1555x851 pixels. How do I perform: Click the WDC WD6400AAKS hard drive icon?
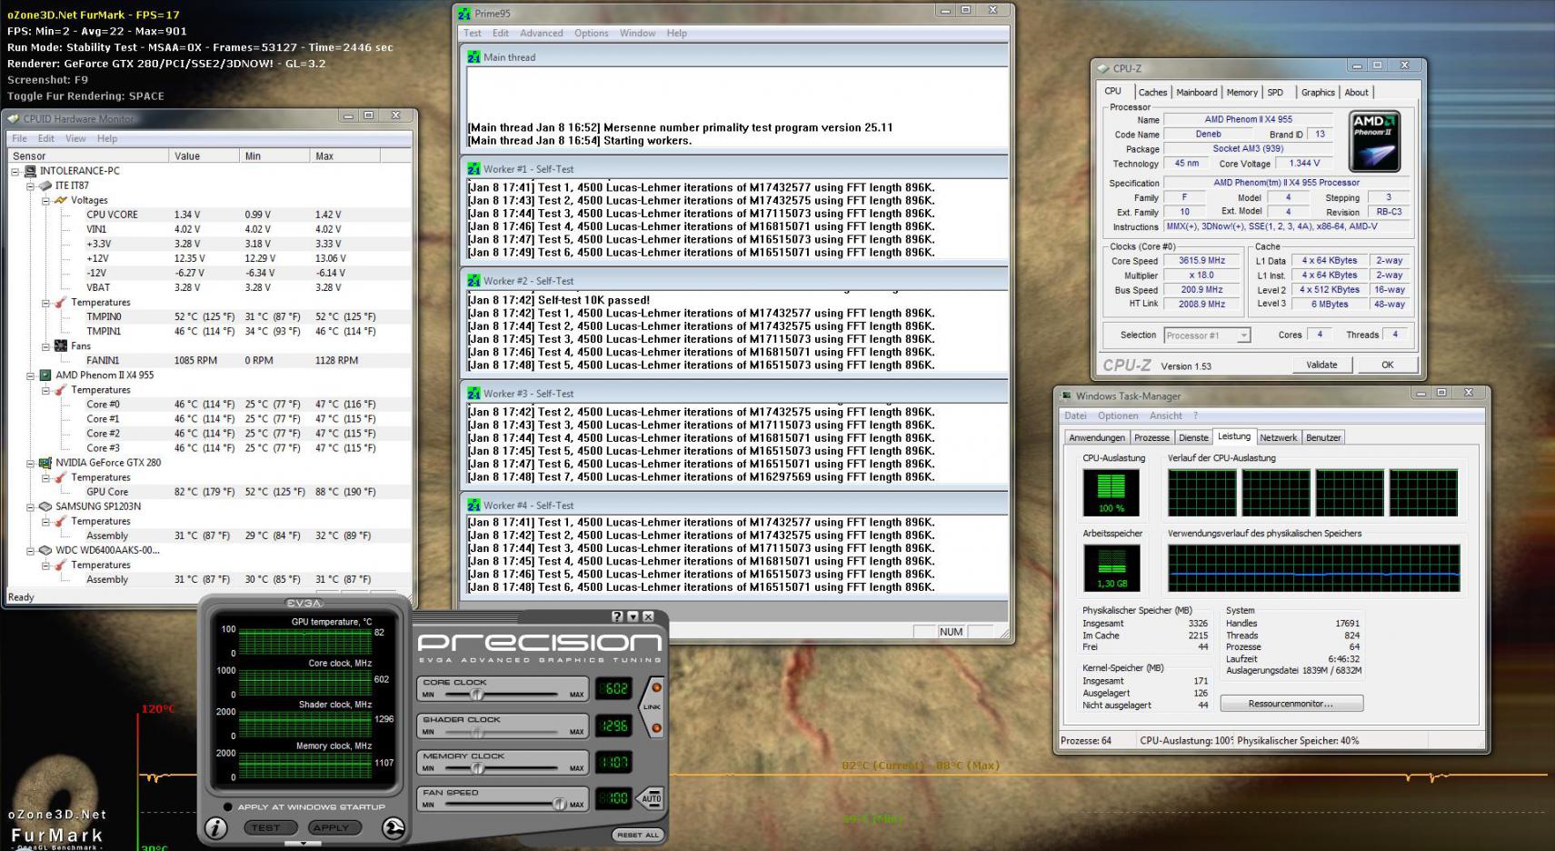(x=45, y=550)
